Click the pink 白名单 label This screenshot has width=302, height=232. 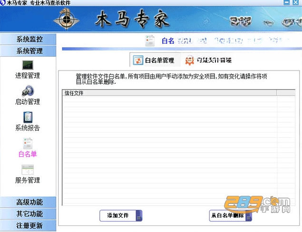coord(28,154)
